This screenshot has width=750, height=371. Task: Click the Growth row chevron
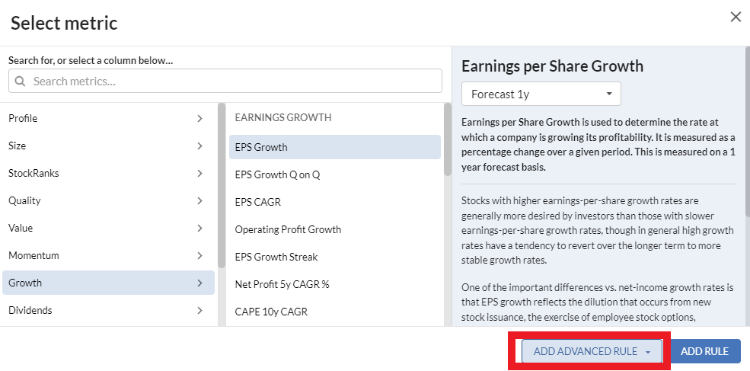click(x=200, y=283)
